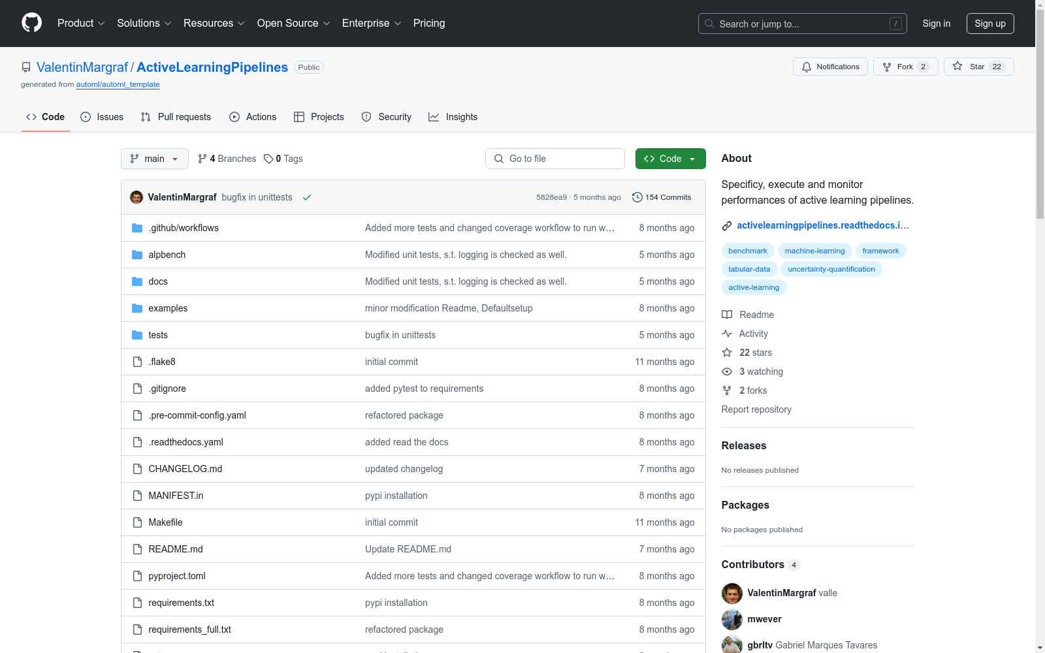Expand the green Code dropdown button

pyautogui.click(x=671, y=159)
